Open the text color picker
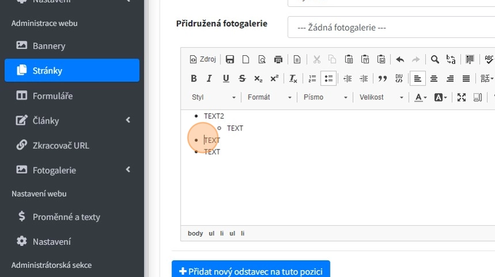This screenshot has width=495, height=277. tap(421, 98)
